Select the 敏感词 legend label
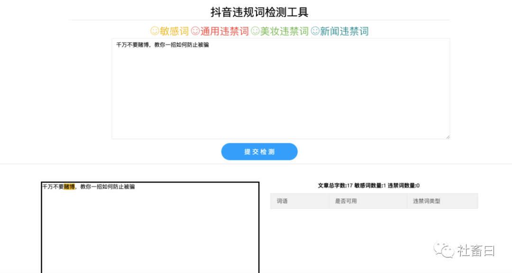512x273 pixels. pos(174,31)
